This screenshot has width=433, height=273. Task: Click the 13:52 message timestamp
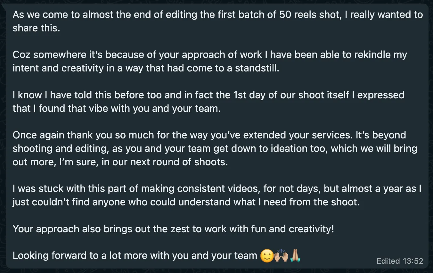tap(413, 261)
